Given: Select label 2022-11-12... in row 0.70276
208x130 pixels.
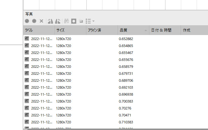Looking at the screenshot, I should click(x=42, y=108).
